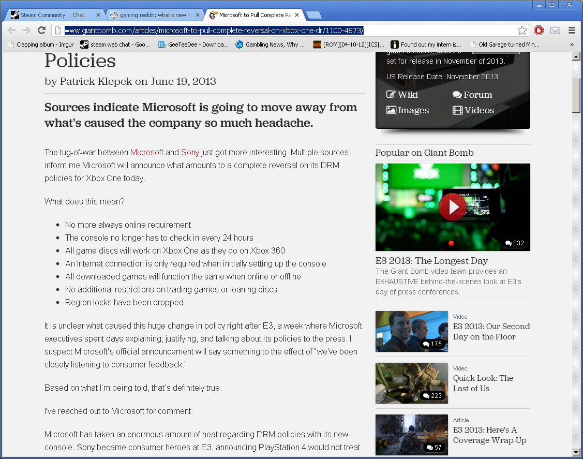Screen dimensions: 583x459
Task: Play the E3 2013 Longest Day video
Action: coord(452,207)
